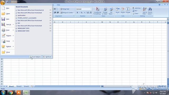
Task: Open the Send submenu
Action: point(8,41)
